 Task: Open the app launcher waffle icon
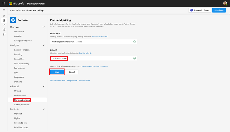pos(4,3)
